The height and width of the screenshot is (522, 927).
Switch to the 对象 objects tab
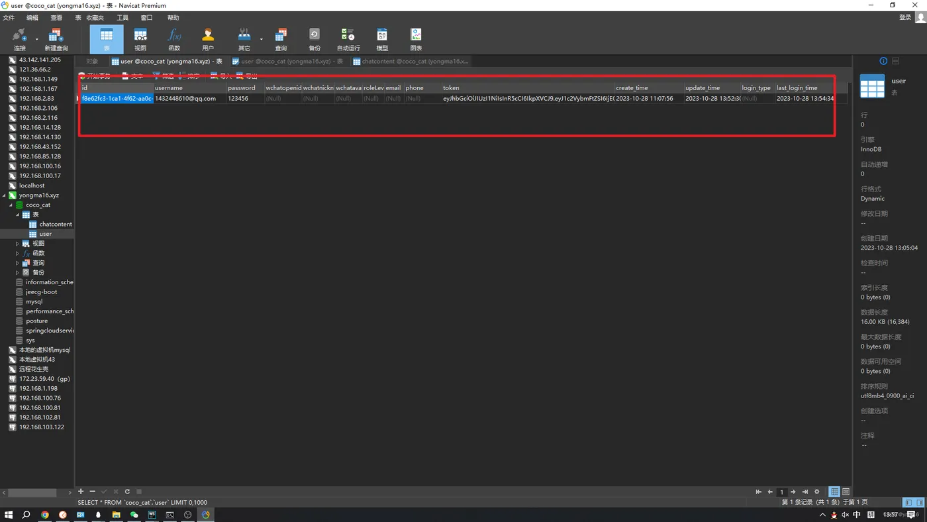(x=92, y=61)
